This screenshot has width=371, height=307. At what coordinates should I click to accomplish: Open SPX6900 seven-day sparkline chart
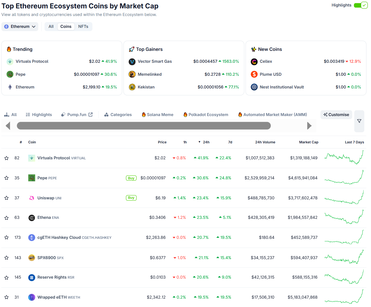tap(344, 258)
